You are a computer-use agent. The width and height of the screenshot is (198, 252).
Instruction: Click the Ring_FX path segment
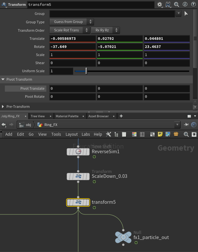pos(47,125)
